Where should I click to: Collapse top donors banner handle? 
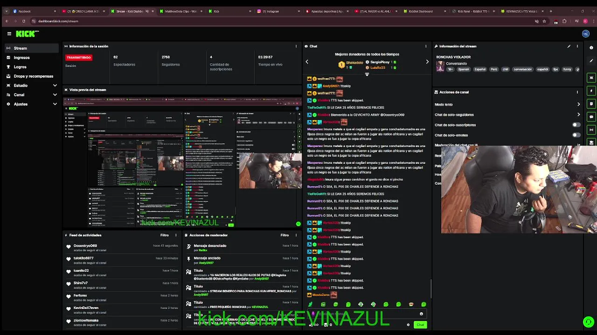tap(367, 74)
